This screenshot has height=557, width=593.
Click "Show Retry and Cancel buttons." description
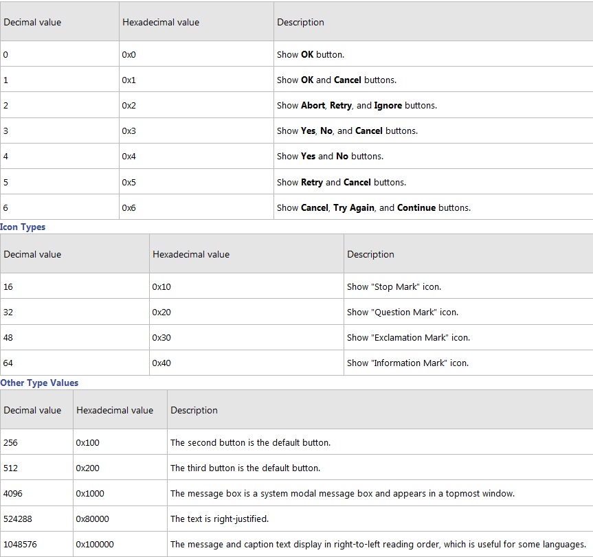[342, 182]
